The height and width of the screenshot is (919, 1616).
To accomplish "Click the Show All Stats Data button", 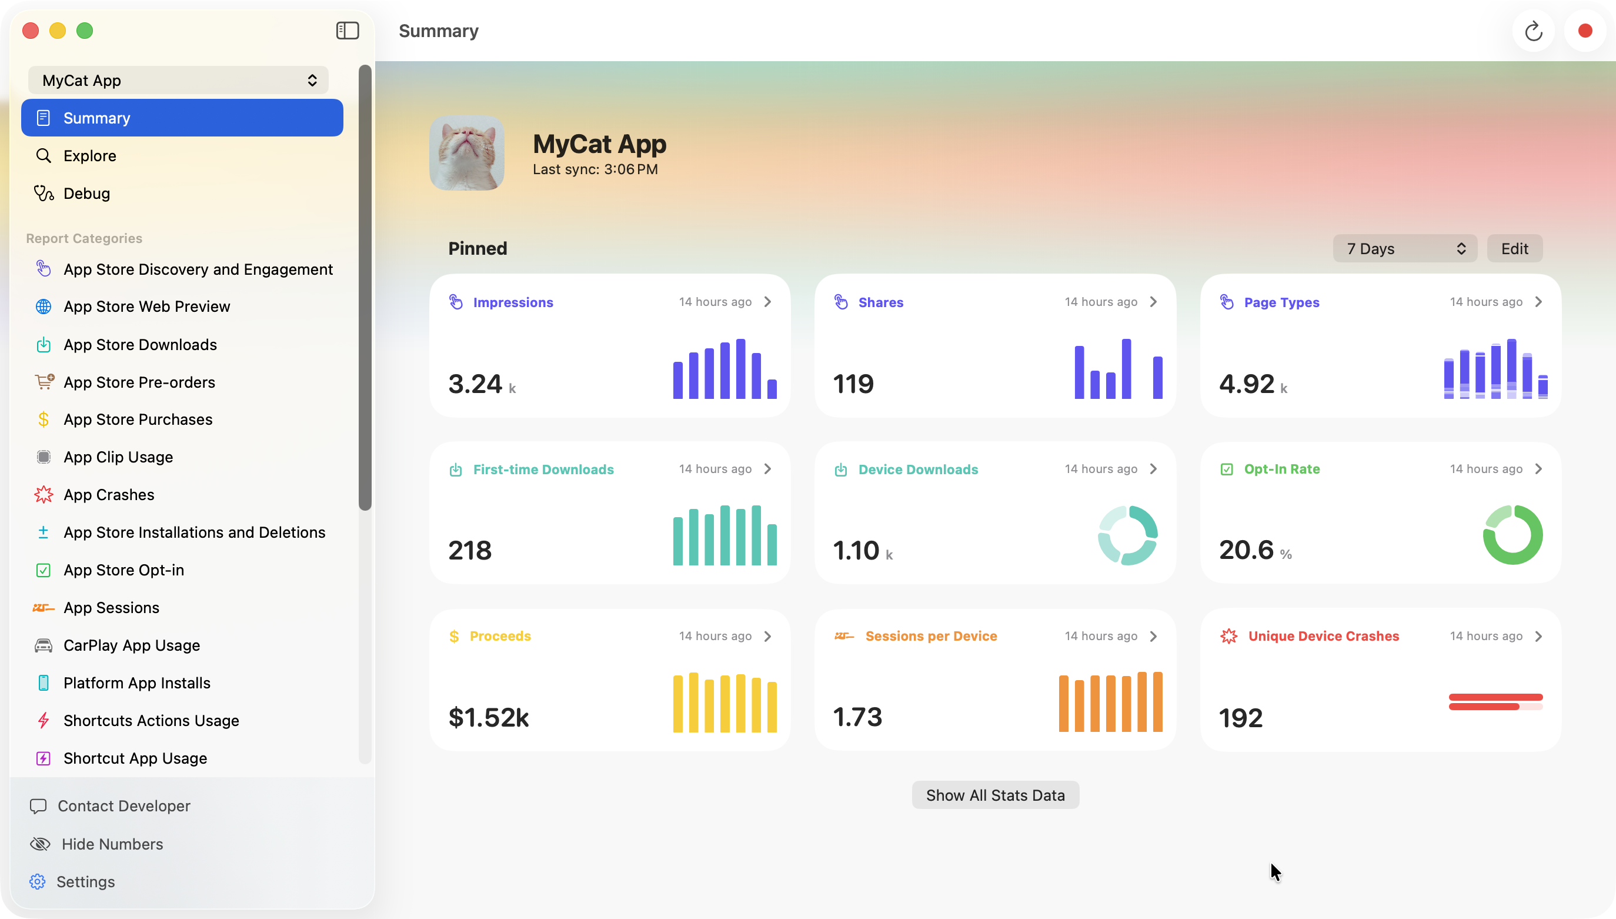I will click(994, 795).
